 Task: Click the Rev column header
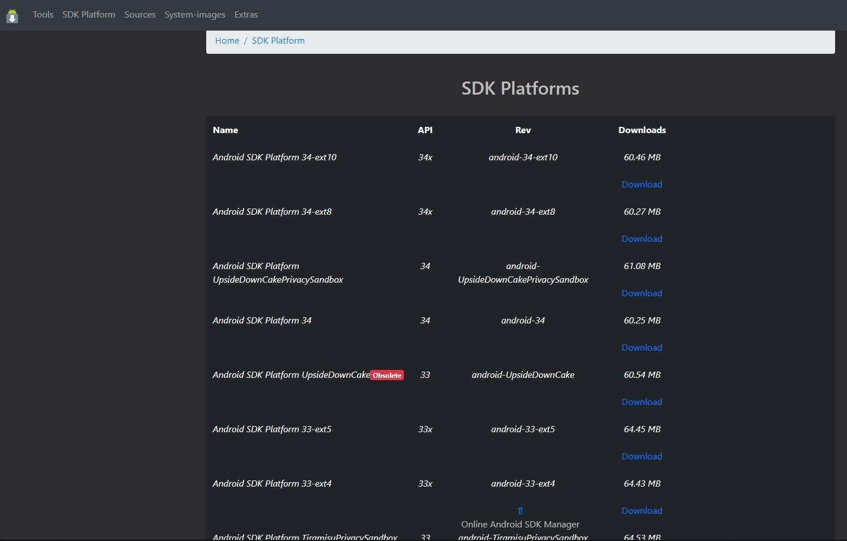(523, 130)
